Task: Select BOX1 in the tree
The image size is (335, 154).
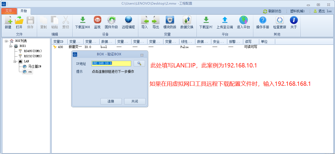Action: click(x=23, y=46)
